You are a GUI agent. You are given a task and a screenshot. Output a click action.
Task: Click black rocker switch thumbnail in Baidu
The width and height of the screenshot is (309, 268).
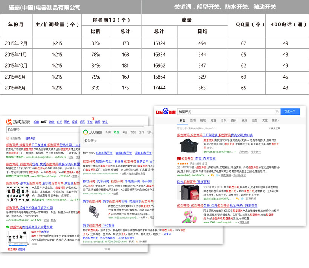tap(189, 146)
